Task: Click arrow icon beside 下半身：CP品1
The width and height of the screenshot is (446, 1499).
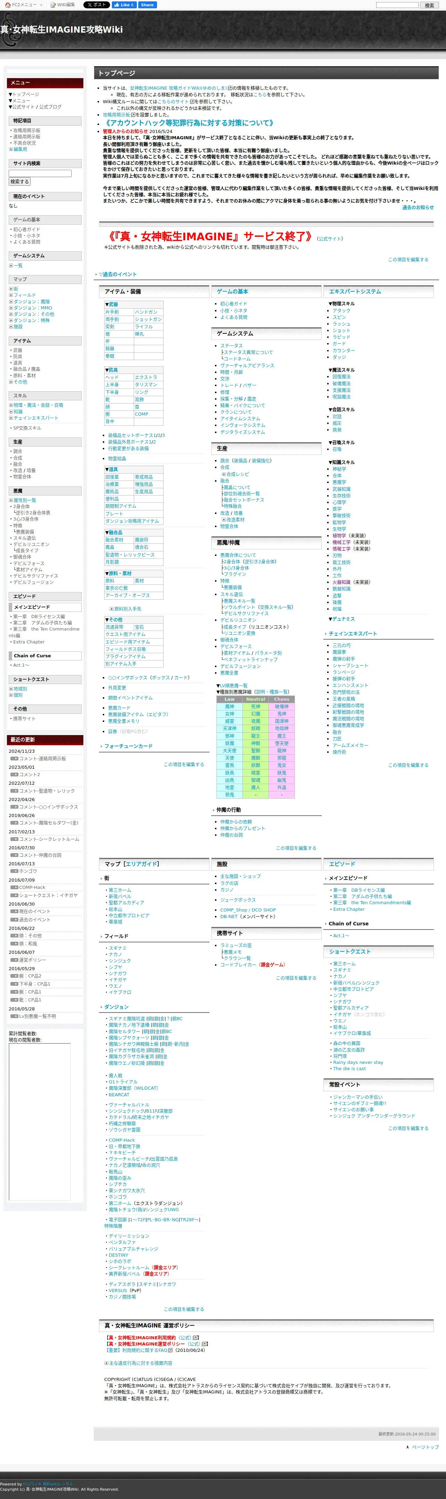Action: tap(14, 984)
